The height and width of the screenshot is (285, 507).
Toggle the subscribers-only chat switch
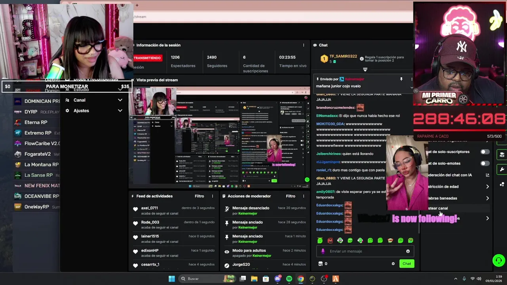pyautogui.click(x=484, y=152)
